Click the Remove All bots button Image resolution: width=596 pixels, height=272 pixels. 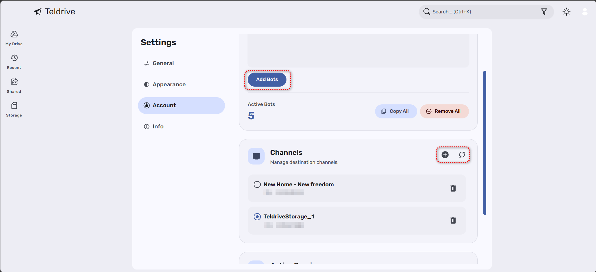tap(444, 111)
